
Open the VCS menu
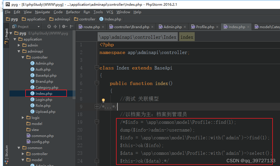click(110, 12)
